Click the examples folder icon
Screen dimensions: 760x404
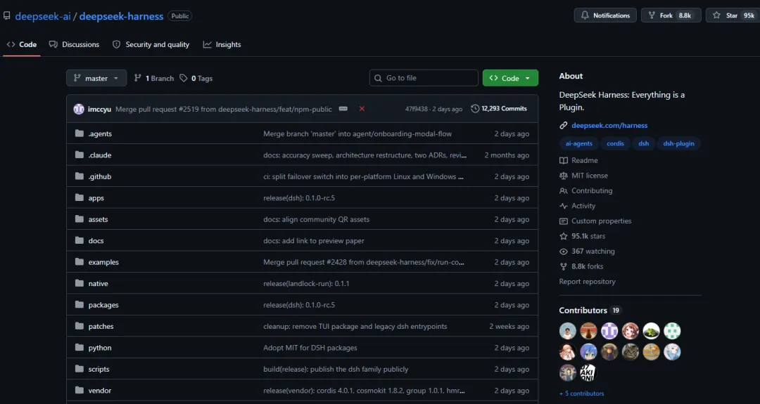(x=80, y=262)
